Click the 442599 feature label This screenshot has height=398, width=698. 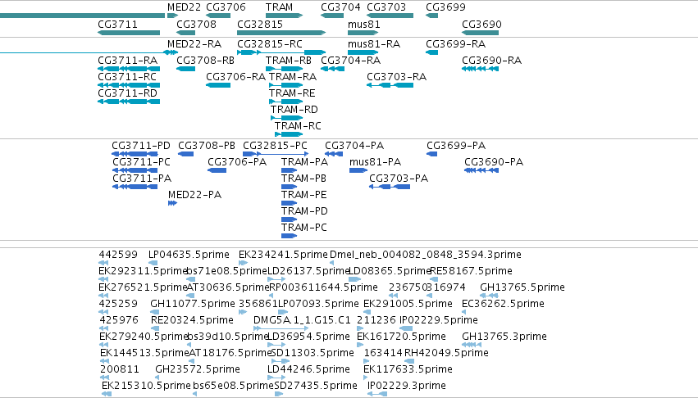118,255
